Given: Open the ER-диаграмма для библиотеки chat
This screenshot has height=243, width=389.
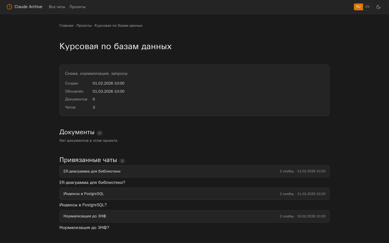Looking at the screenshot, I should pos(194,171).
